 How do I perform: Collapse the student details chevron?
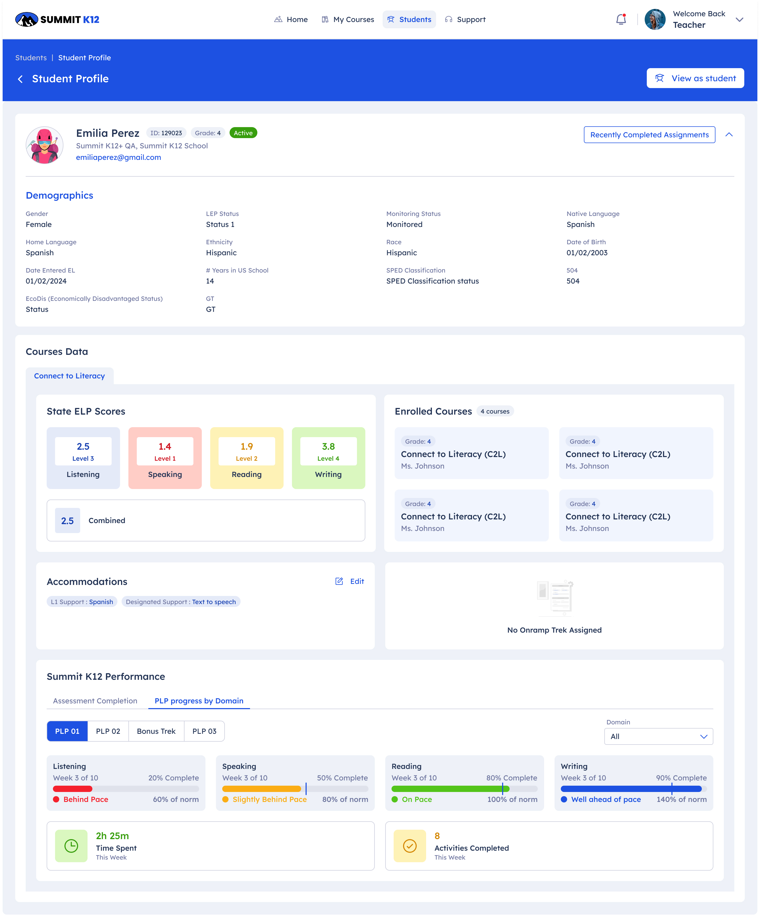pyautogui.click(x=729, y=134)
